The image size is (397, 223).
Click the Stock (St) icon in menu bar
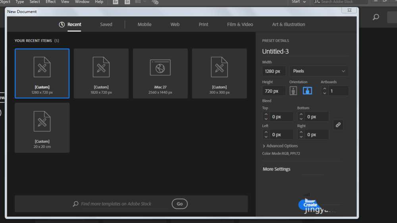tap(127, 2)
